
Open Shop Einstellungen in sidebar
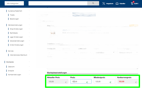(16, 29)
